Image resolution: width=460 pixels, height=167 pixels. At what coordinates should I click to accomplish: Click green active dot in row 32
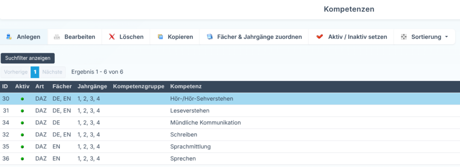pos(22,135)
